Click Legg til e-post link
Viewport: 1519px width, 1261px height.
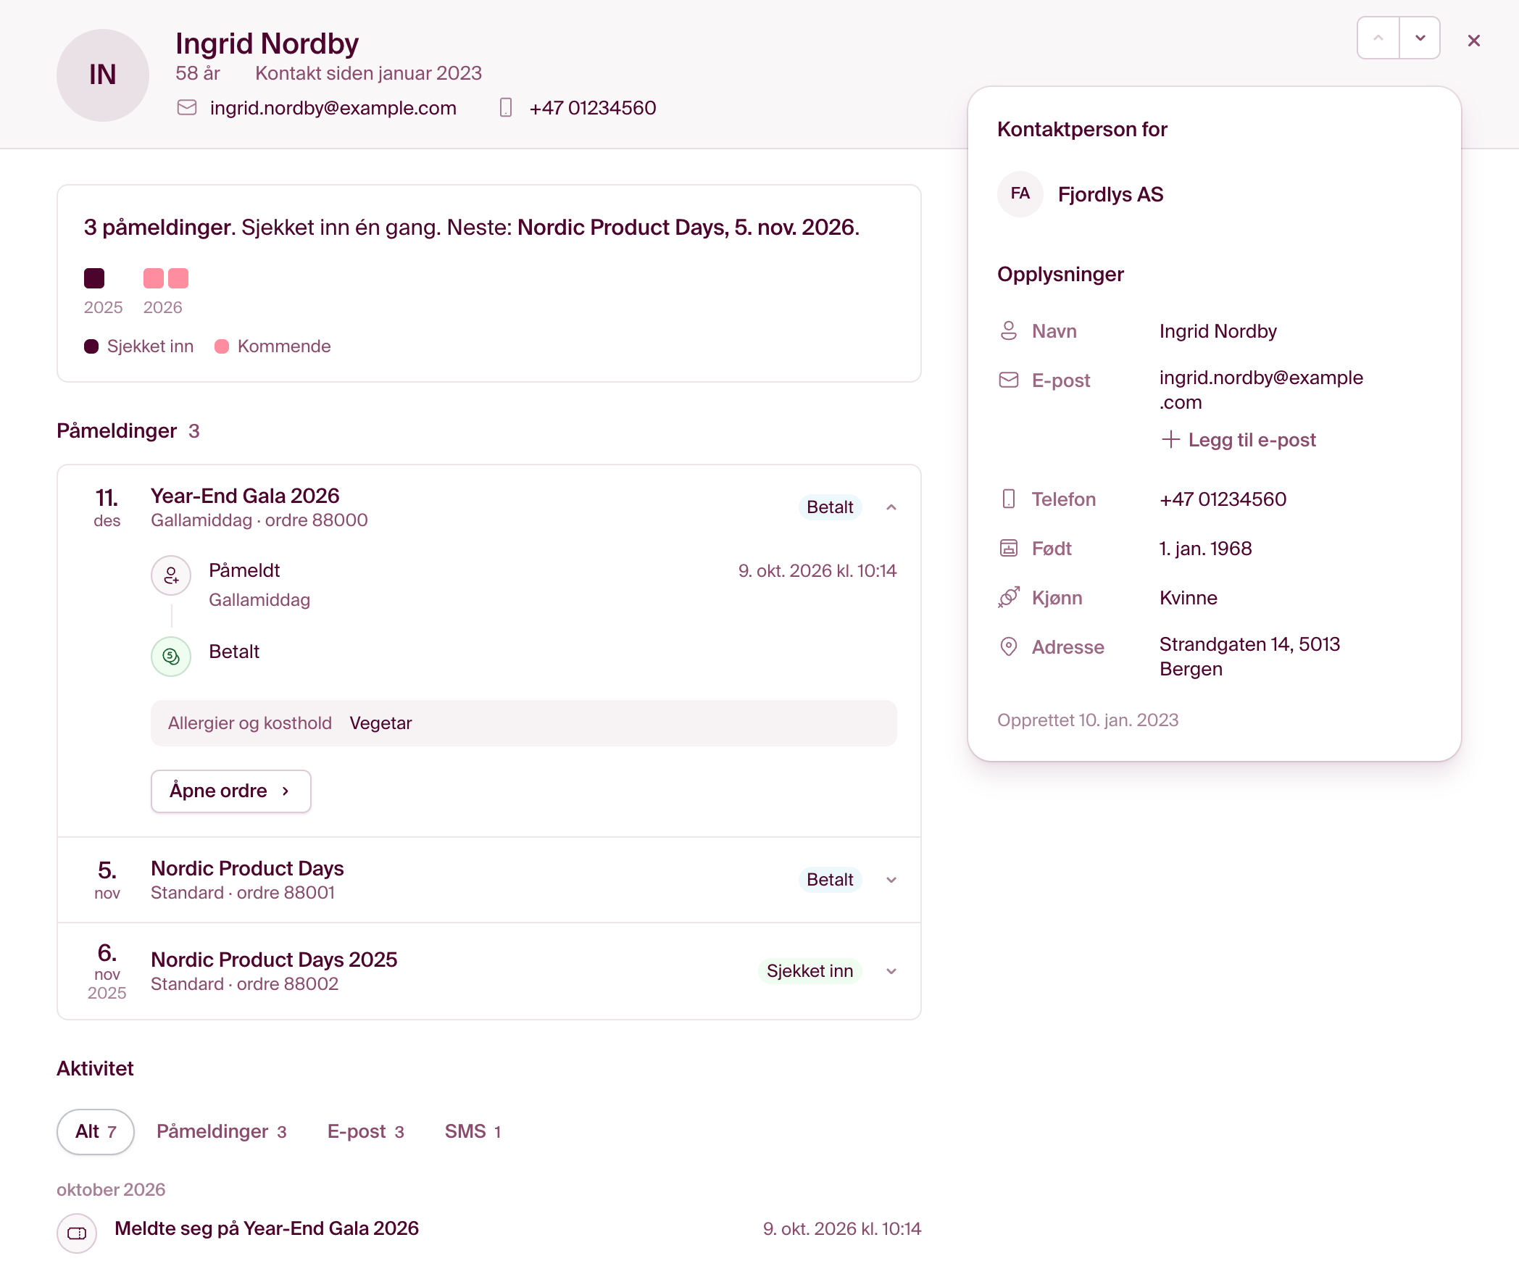click(x=1239, y=440)
